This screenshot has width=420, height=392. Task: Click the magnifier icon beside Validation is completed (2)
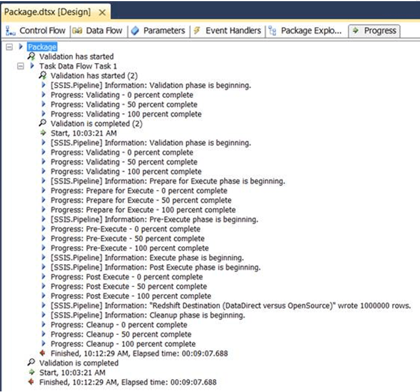[x=43, y=124]
